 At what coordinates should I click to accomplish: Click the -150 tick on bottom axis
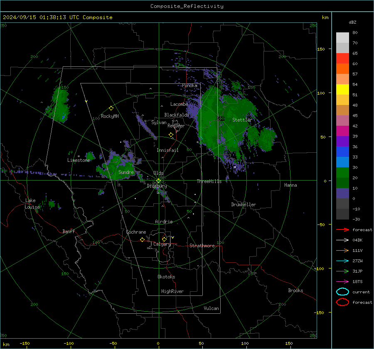pos(25,343)
